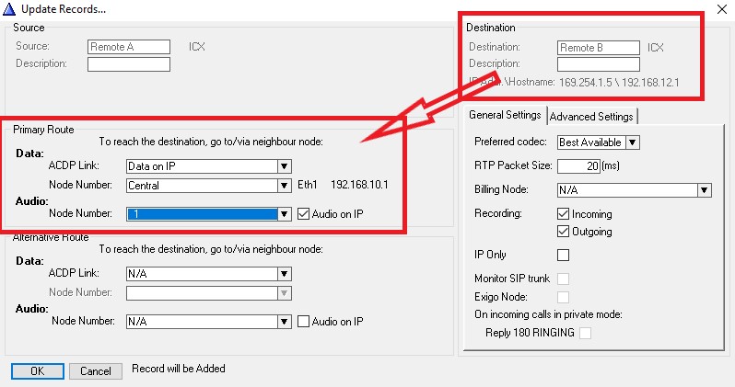Toggle Reply 180 RINGING checkbox
This screenshot has height=387, width=735.
[585, 333]
